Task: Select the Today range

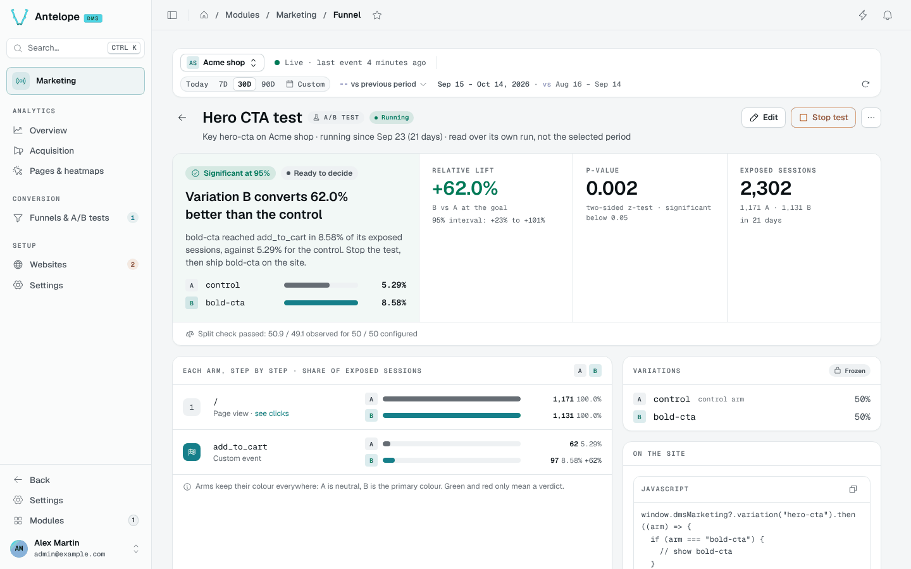Action: click(197, 84)
